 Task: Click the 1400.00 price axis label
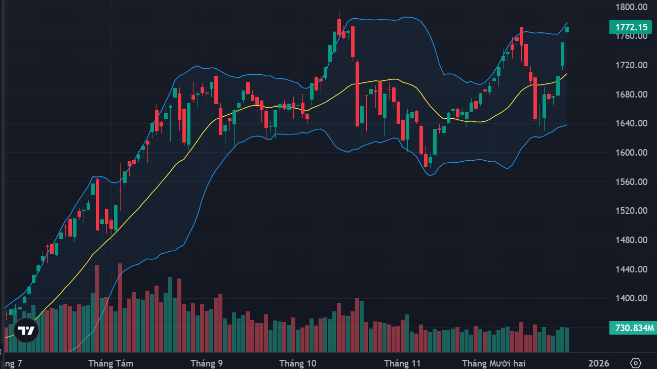click(631, 298)
